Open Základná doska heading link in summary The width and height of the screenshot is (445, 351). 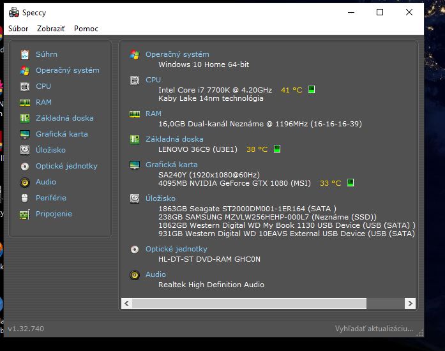(174, 139)
